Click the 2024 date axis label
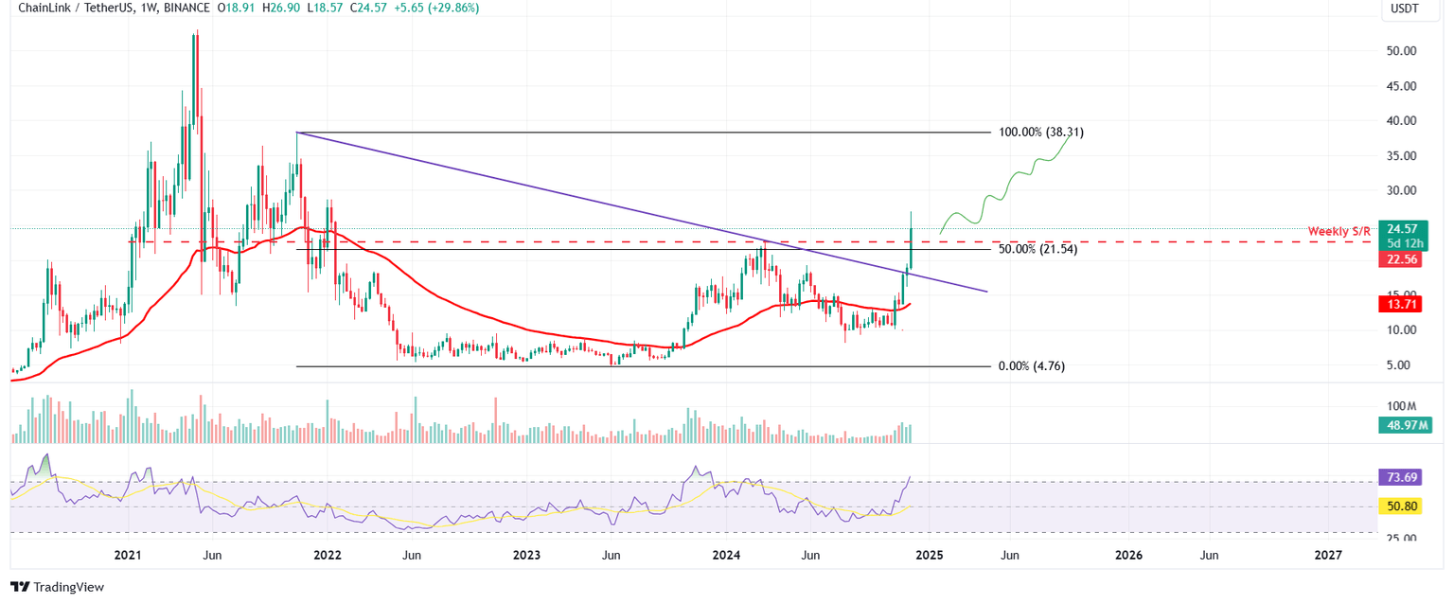 pyautogui.click(x=727, y=556)
